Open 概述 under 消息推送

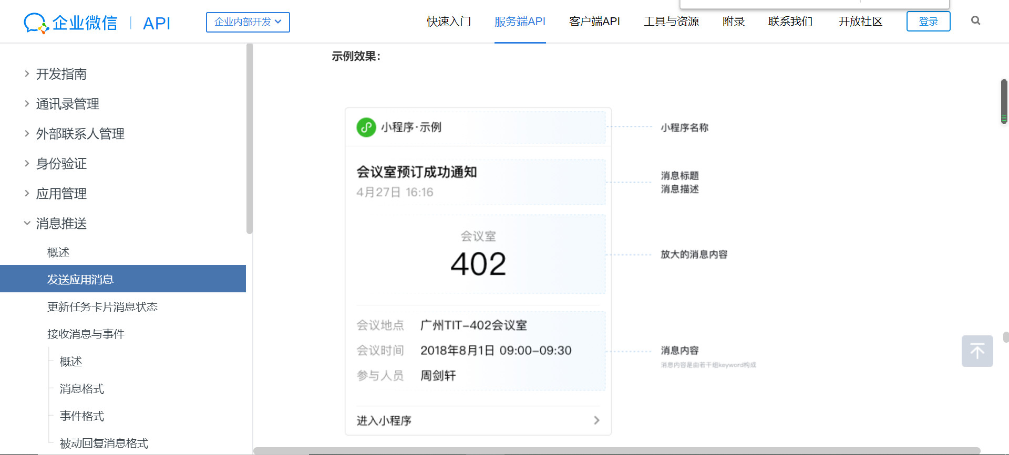tap(58, 252)
